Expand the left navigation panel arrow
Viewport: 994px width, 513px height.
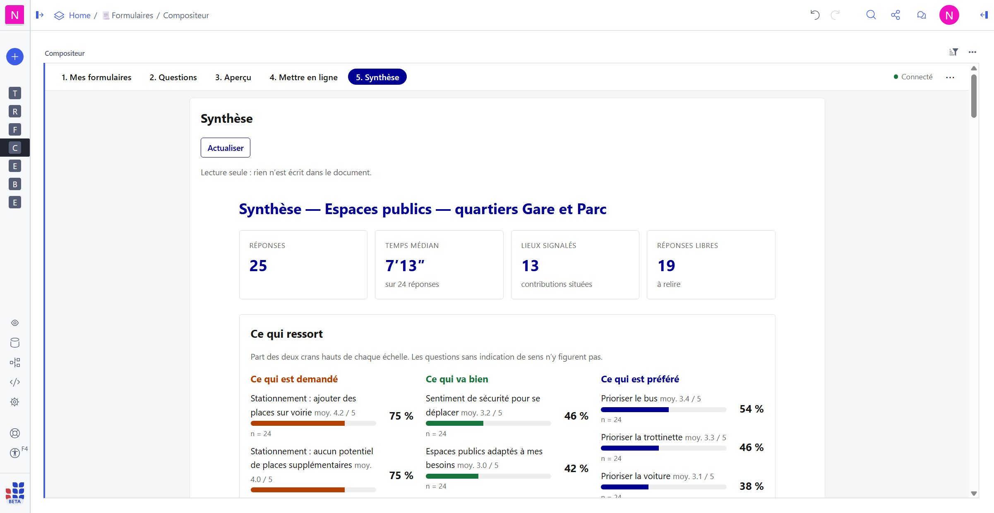pyautogui.click(x=40, y=15)
